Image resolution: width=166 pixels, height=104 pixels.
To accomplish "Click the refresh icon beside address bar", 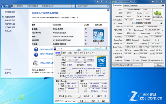I will tap(73, 6).
